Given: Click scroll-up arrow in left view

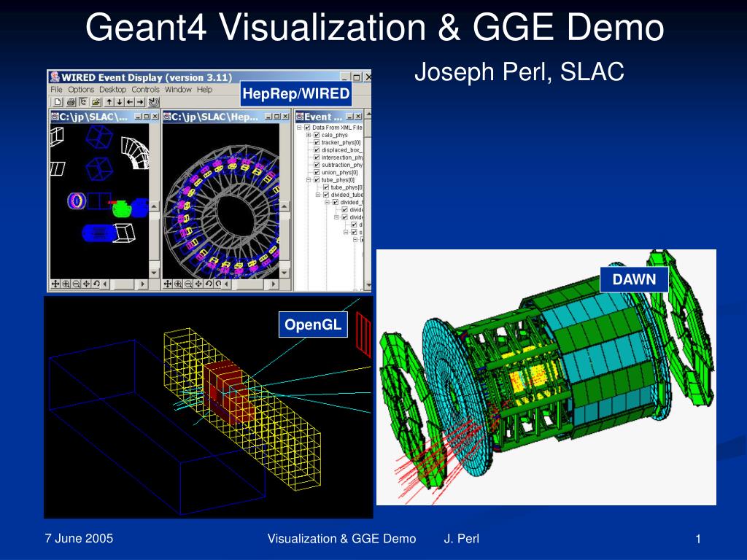Looking at the screenshot, I should click(x=154, y=206).
